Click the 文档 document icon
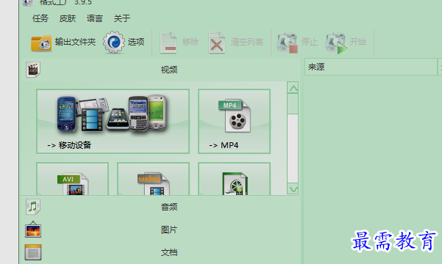Image resolution: width=442 pixels, height=264 pixels. [33, 252]
